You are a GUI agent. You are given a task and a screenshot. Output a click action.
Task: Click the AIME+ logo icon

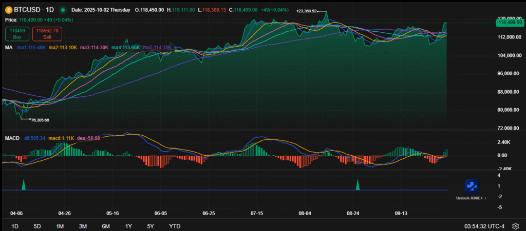(472, 186)
